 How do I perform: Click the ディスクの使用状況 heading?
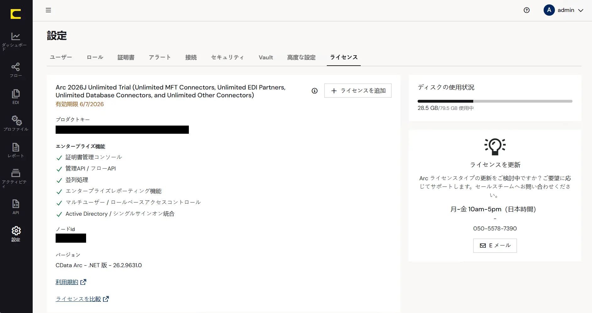pyautogui.click(x=446, y=87)
